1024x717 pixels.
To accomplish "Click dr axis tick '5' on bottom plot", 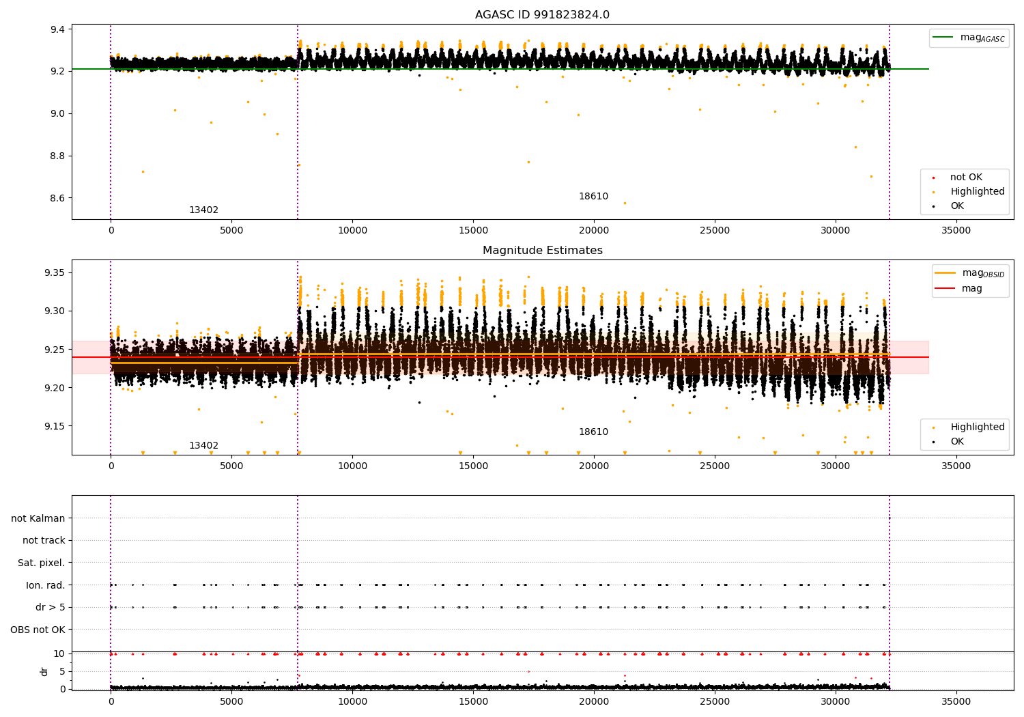I will point(62,672).
